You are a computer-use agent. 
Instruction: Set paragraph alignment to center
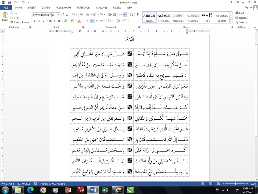tap(92, 21)
